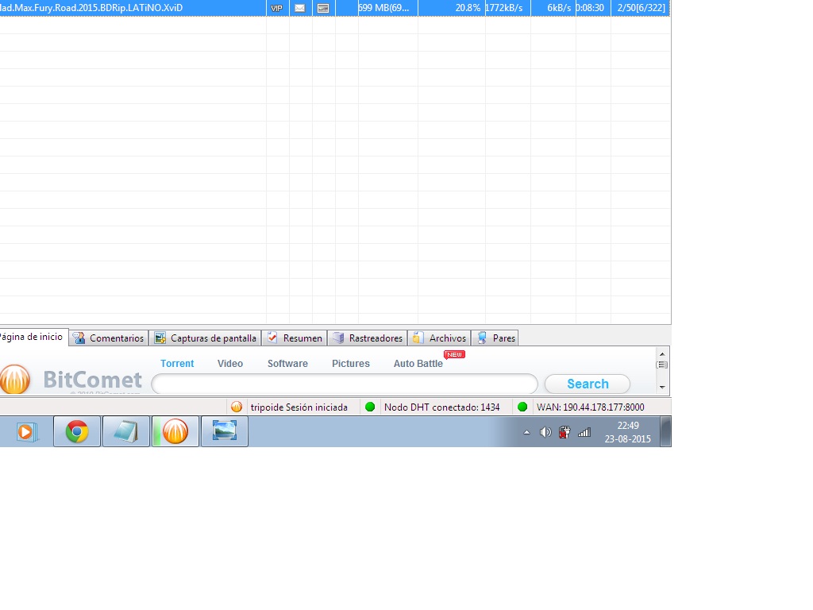The width and height of the screenshot is (813, 610).
Task: Open the notepad app in taskbar
Action: pyautogui.click(x=126, y=431)
